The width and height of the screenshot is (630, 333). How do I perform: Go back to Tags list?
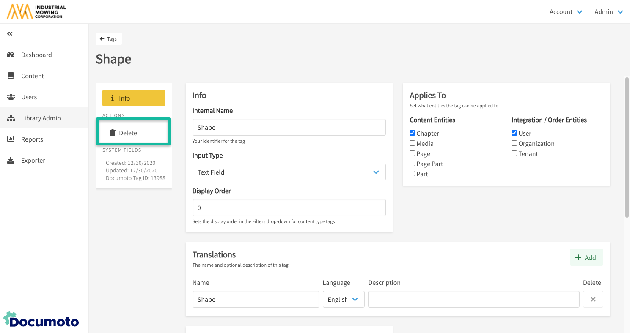tap(109, 39)
